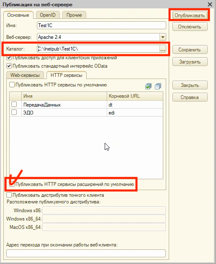Click the web-client exit redirect address field
The height and width of the screenshot is (264, 216).
pos(86,254)
